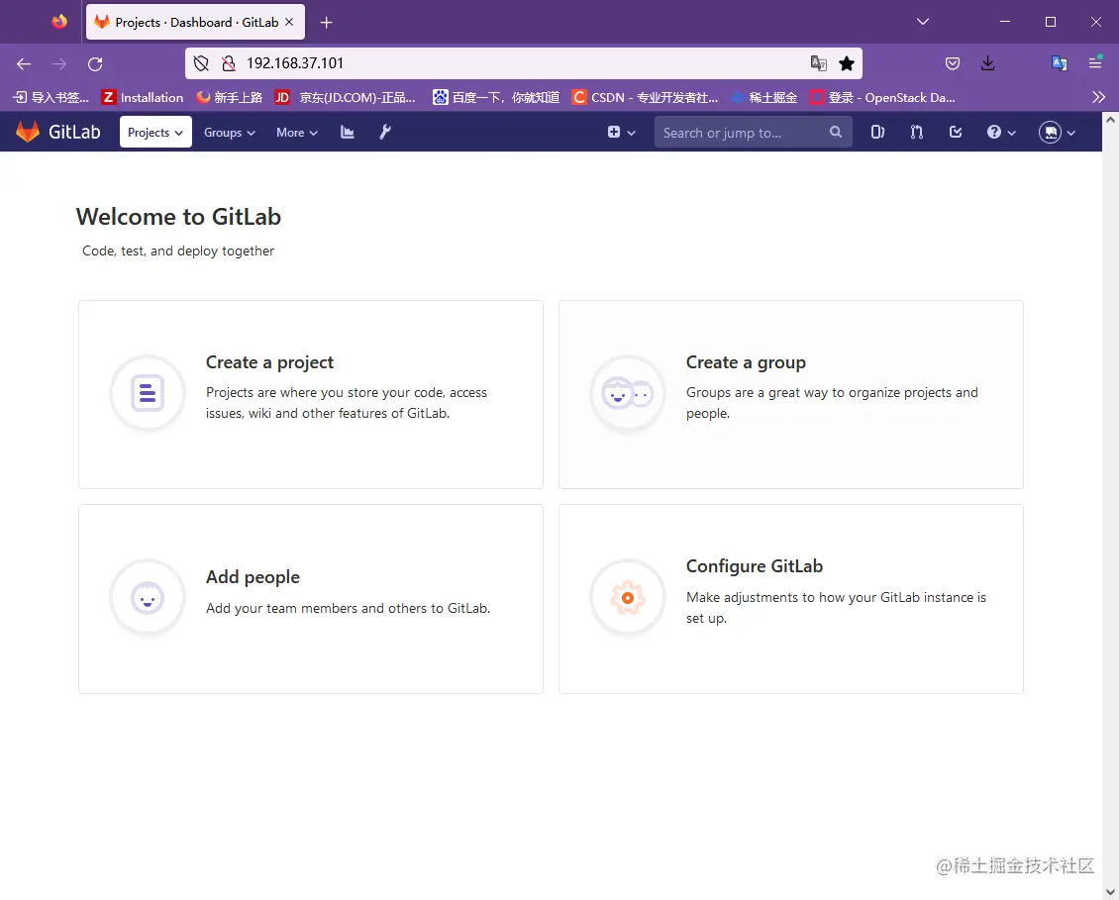Open the CSDN bookmark
This screenshot has height=900, width=1119.
646,97
